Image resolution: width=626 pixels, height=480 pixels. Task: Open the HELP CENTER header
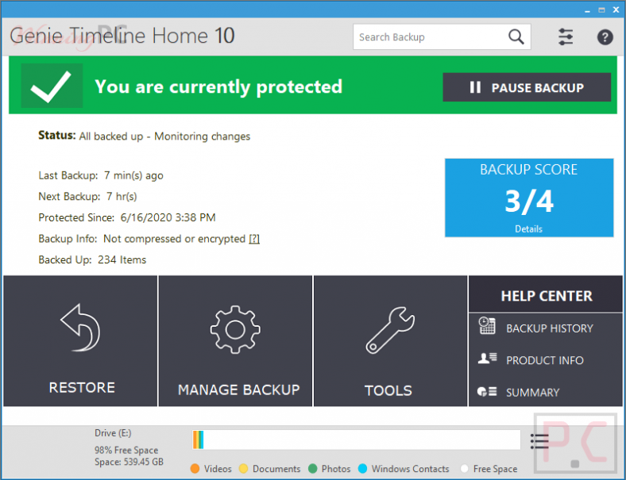pos(547,296)
